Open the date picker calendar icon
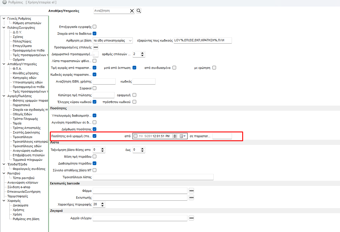This screenshot has height=232, width=340. tap(182, 136)
